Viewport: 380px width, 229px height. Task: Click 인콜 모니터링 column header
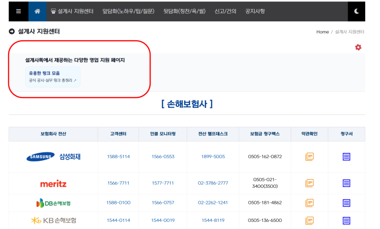[x=163, y=134]
